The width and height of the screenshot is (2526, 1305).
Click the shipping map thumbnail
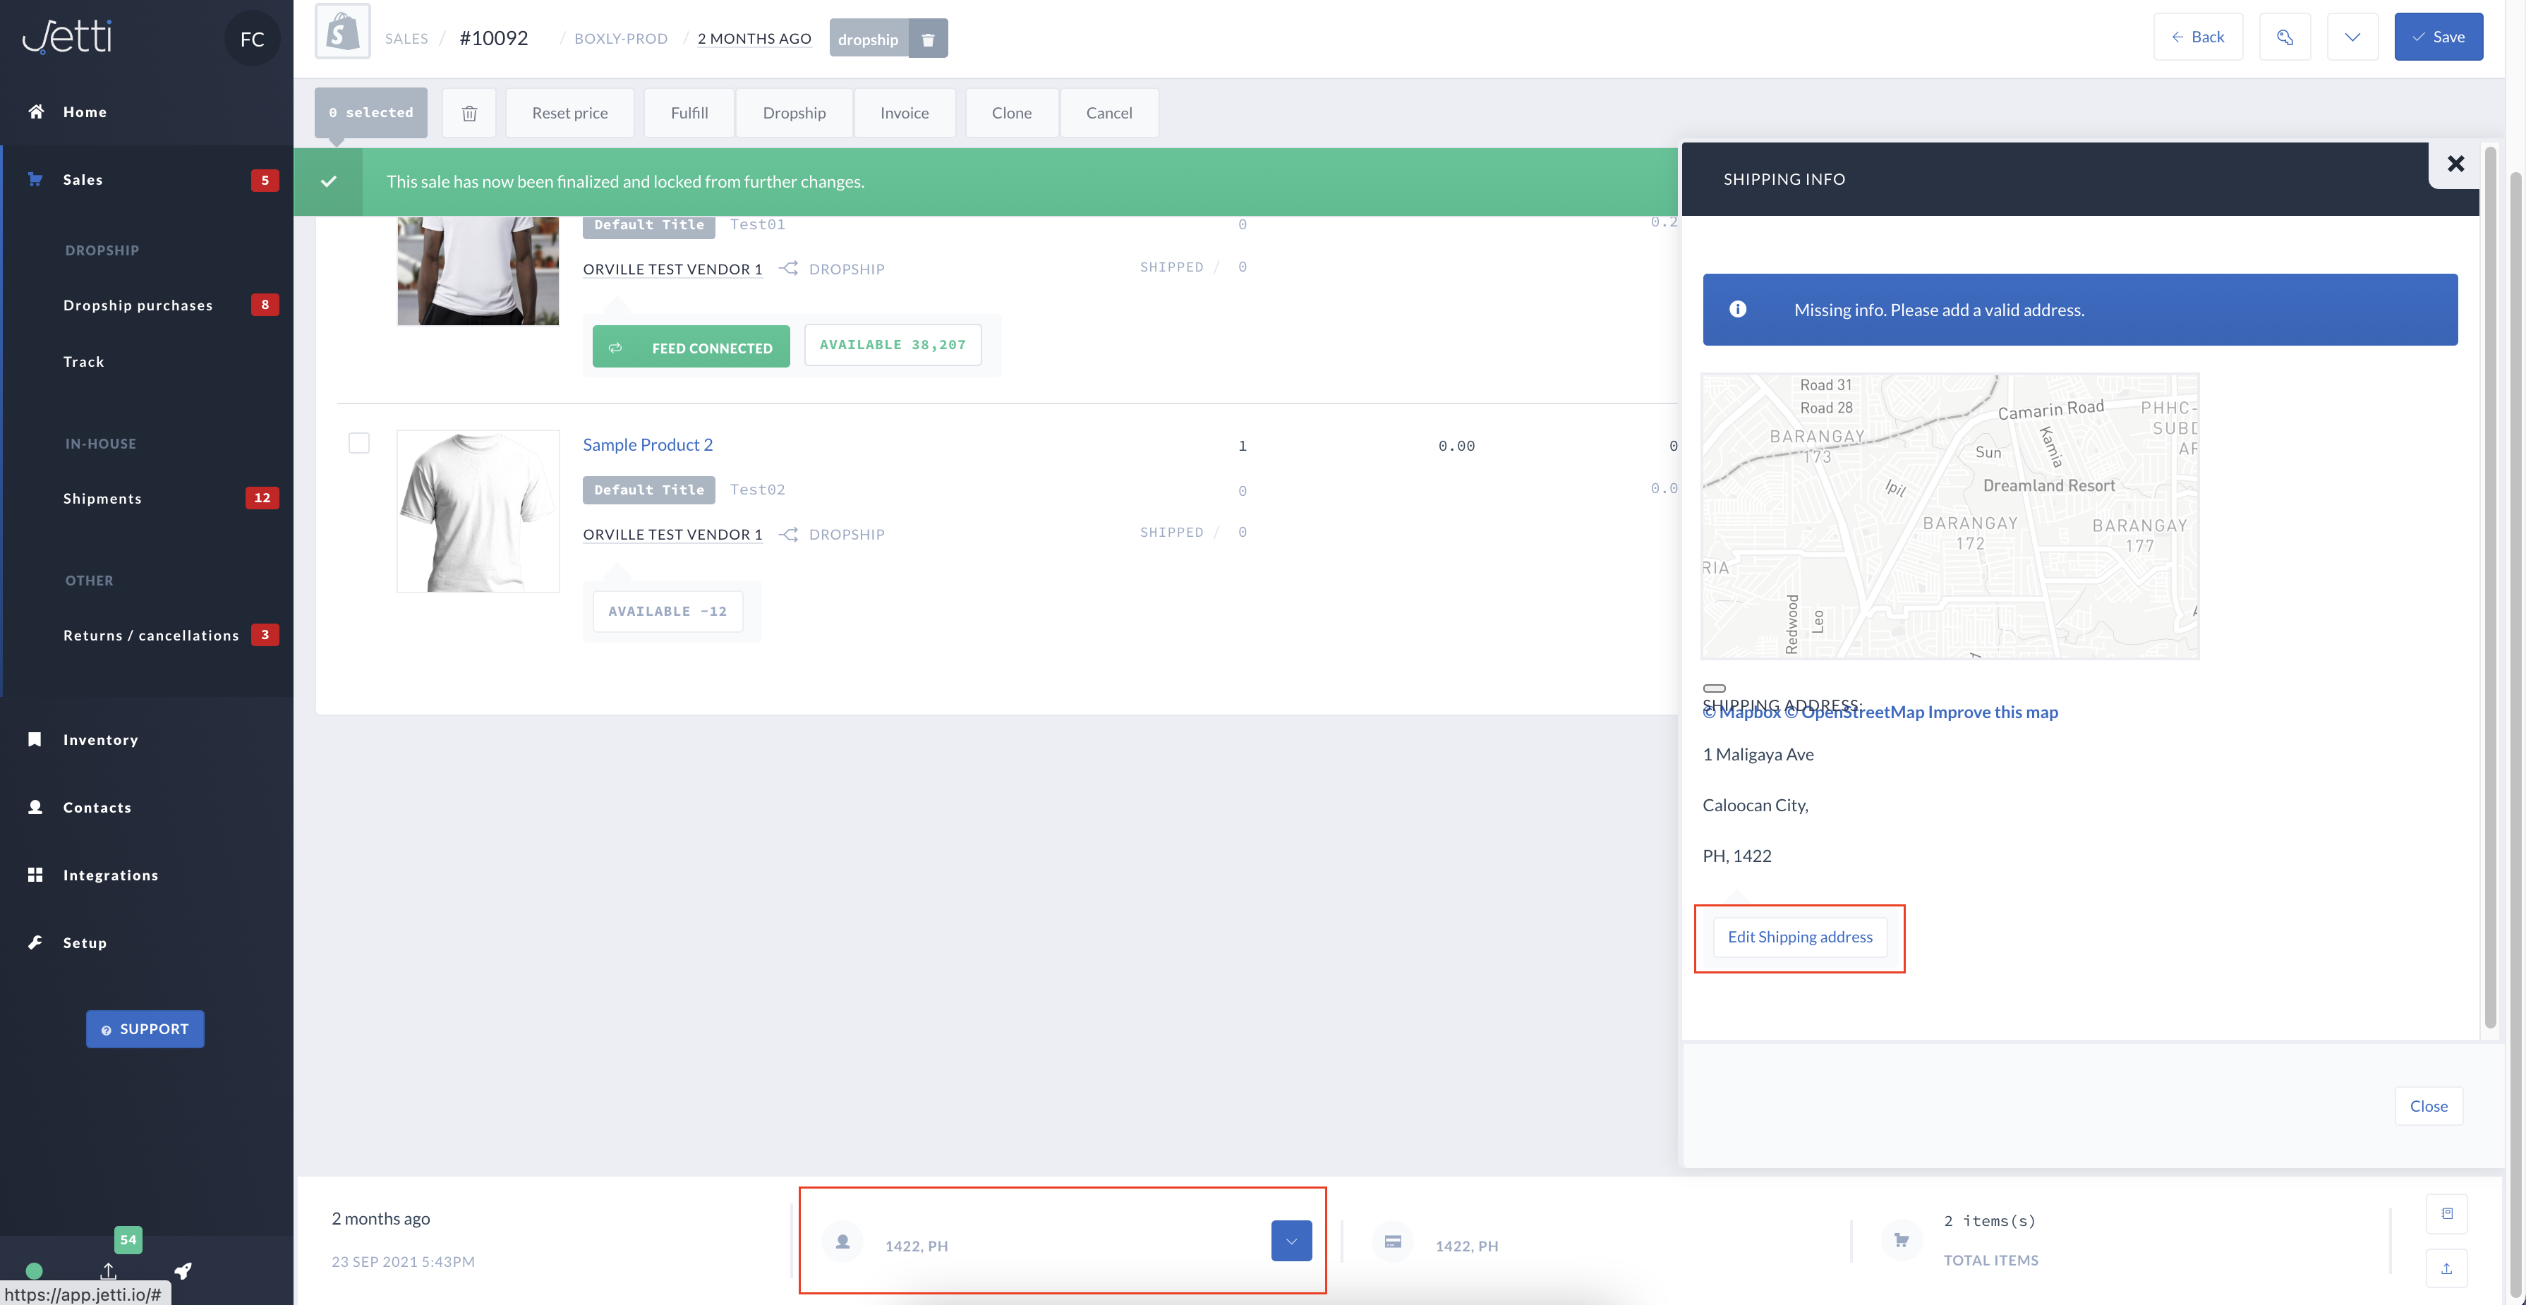[1950, 516]
